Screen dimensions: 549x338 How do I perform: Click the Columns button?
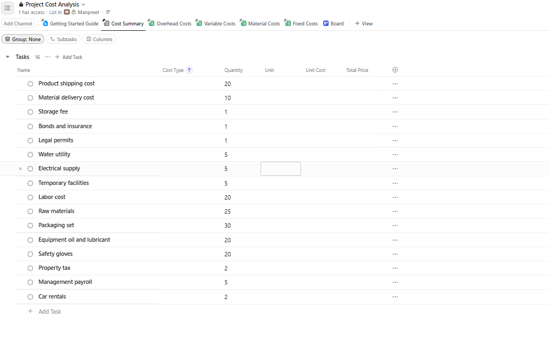[100, 39]
